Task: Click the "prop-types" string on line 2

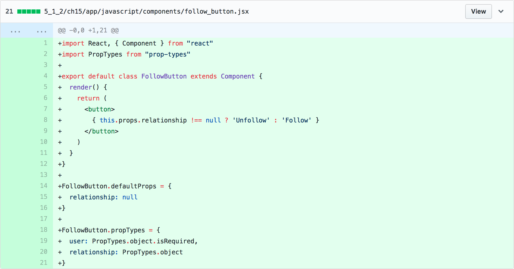Action: [x=168, y=54]
